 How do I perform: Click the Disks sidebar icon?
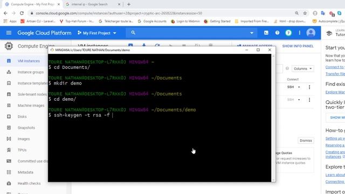[x=9, y=116]
